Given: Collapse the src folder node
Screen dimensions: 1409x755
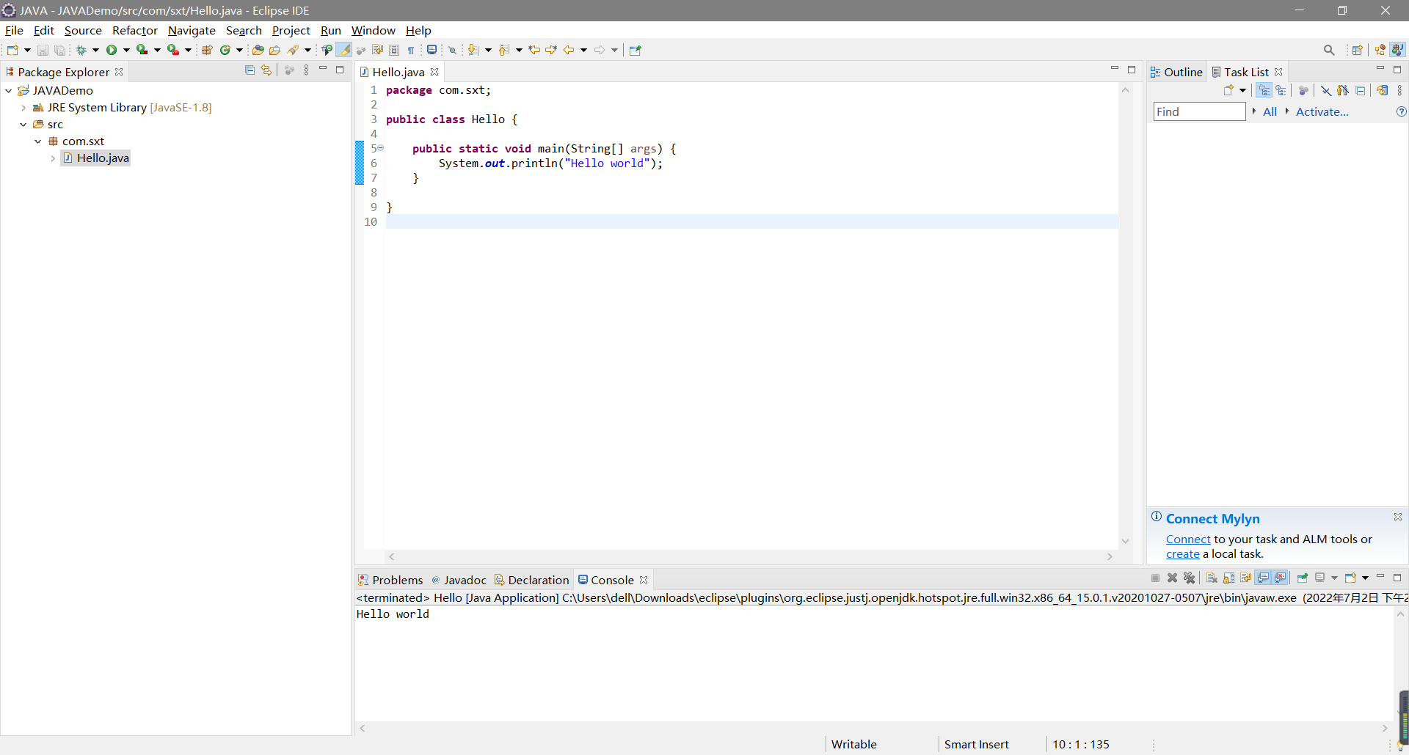Looking at the screenshot, I should click(x=23, y=125).
